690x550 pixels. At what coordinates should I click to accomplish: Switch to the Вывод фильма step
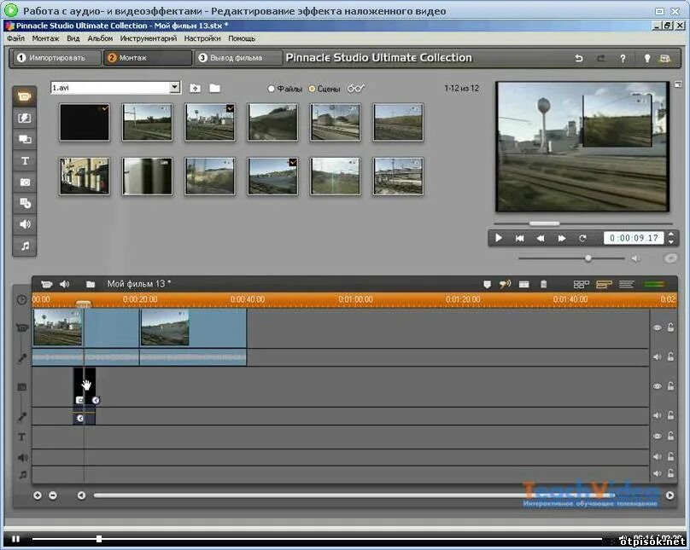(237, 58)
